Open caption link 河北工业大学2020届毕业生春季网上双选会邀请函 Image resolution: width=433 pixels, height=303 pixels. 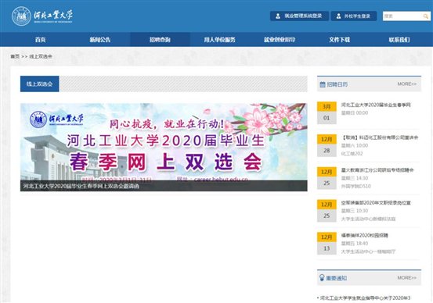[81, 186]
